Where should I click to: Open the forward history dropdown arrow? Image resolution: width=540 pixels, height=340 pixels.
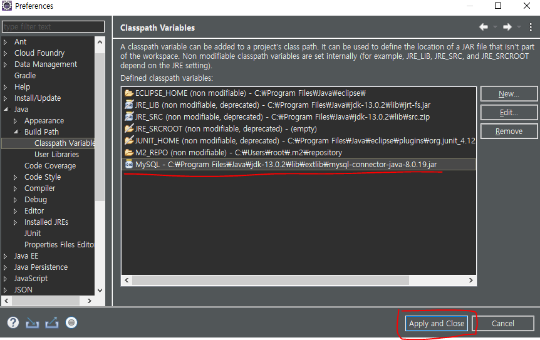pos(519,27)
